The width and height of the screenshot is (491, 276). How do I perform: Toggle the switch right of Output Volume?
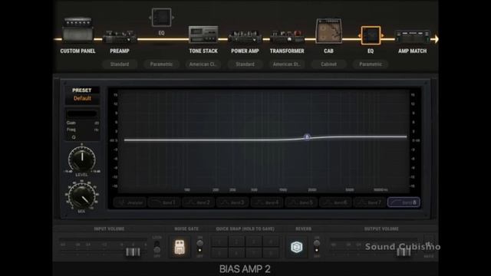[x=429, y=246]
